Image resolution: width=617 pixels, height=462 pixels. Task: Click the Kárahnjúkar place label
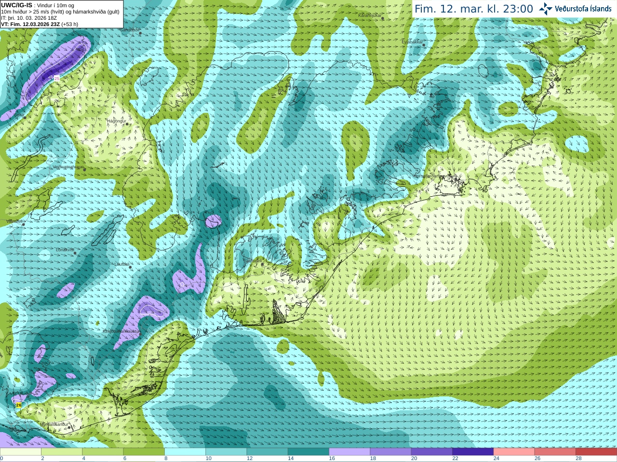pos(370,15)
